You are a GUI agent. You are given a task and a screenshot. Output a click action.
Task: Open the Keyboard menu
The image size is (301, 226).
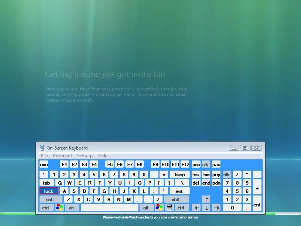[x=62, y=156]
